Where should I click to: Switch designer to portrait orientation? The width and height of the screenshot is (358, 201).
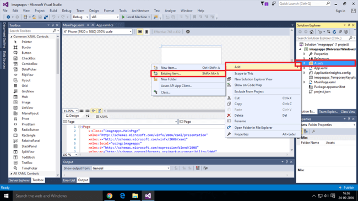[147, 32]
